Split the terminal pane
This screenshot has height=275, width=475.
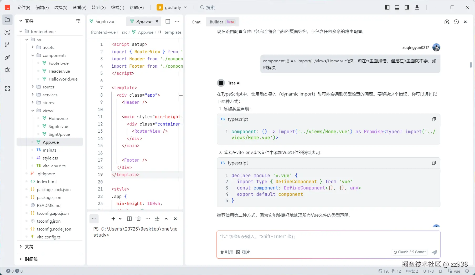pos(129,219)
